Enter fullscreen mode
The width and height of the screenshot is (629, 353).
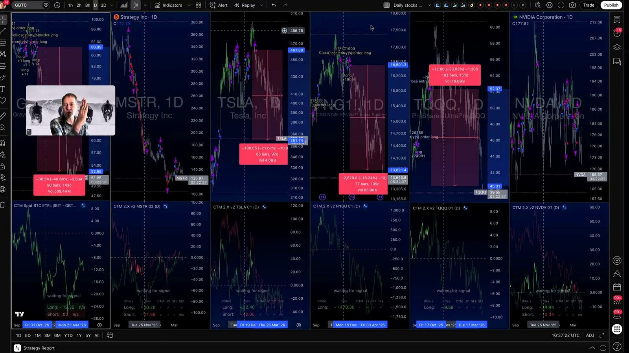(561, 5)
